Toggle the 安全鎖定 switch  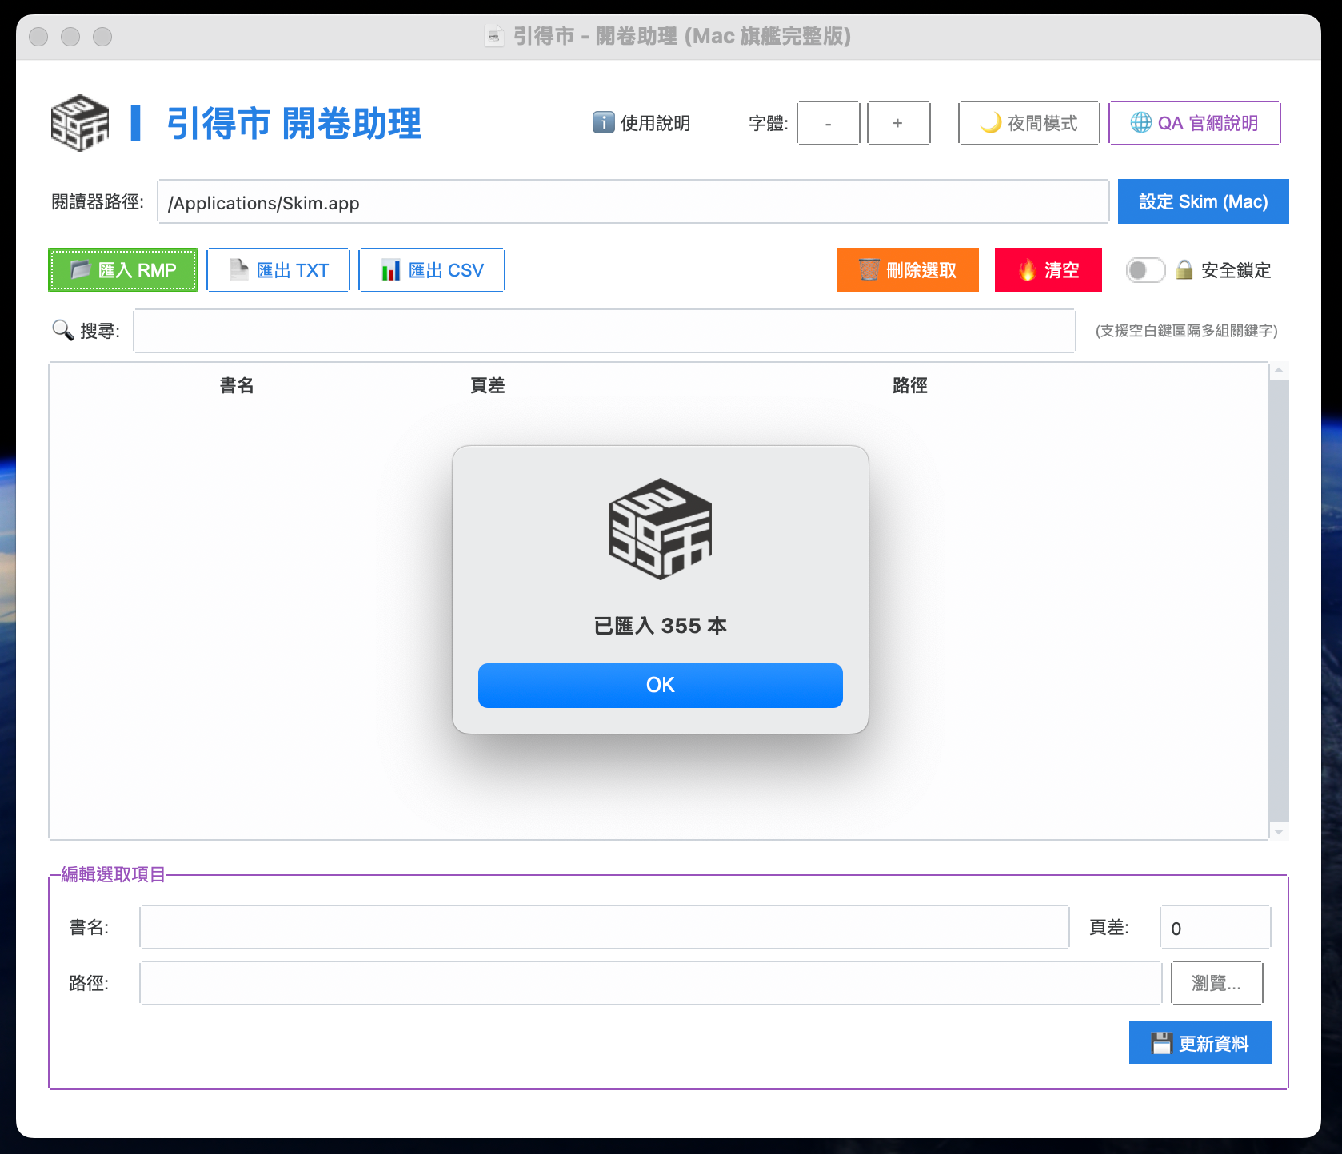click(x=1145, y=270)
